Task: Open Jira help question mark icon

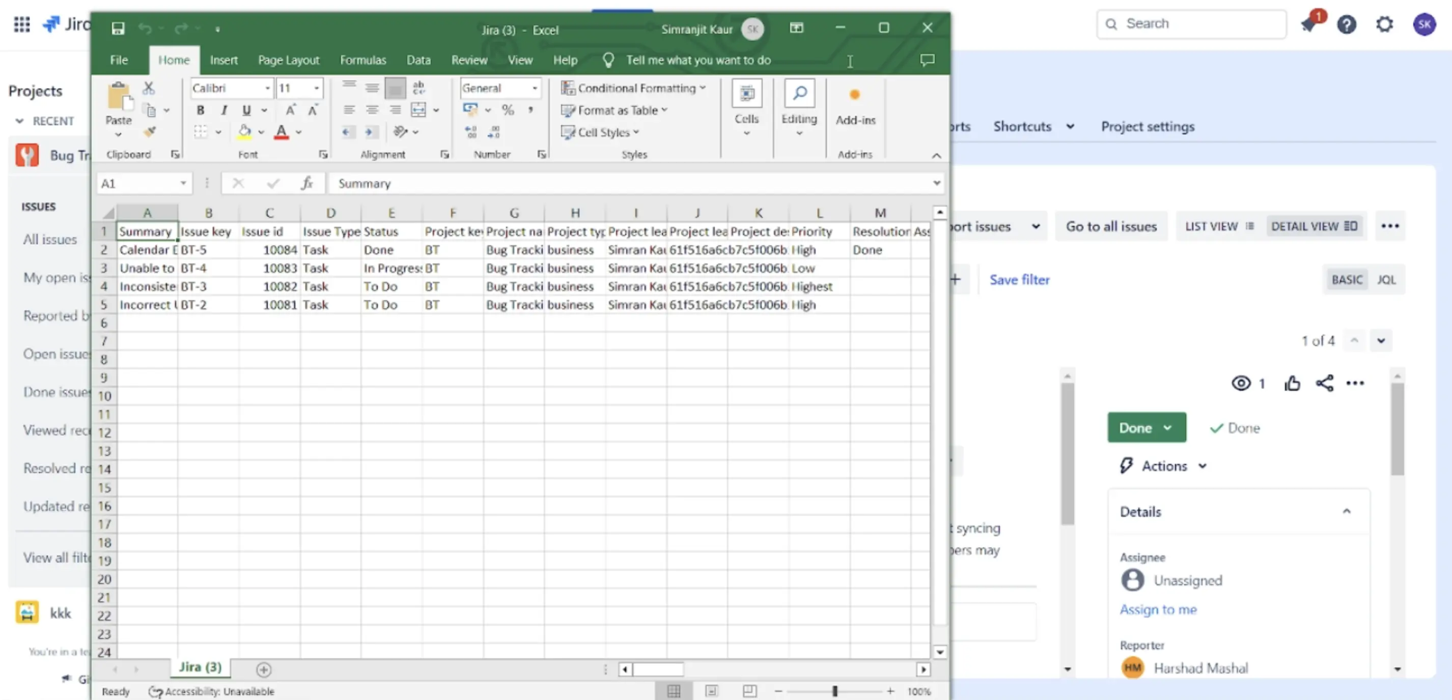Action: tap(1347, 24)
